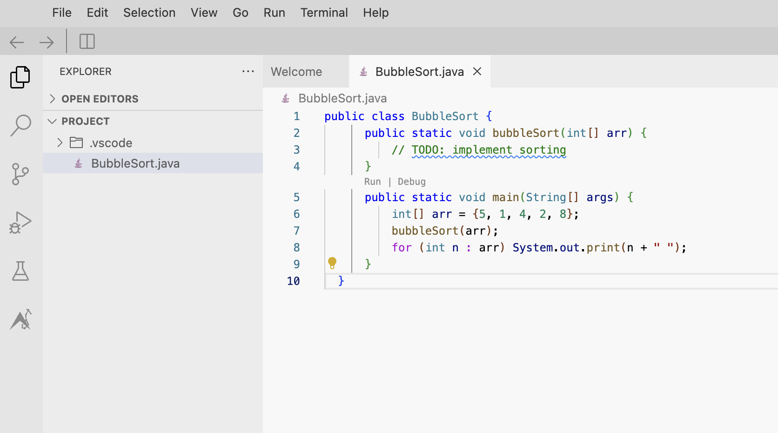Click the lightbulb code action icon
778x433 pixels.
pyautogui.click(x=332, y=263)
